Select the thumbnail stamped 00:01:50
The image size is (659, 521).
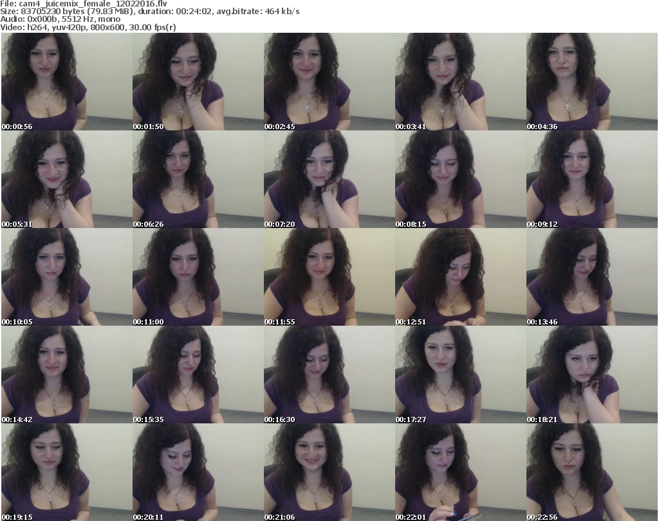(198, 82)
